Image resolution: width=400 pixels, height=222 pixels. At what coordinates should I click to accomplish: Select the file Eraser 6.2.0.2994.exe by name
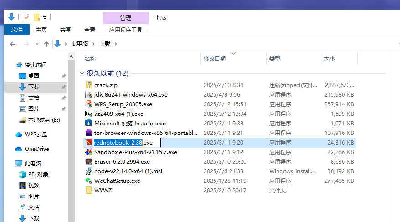click(x=122, y=161)
